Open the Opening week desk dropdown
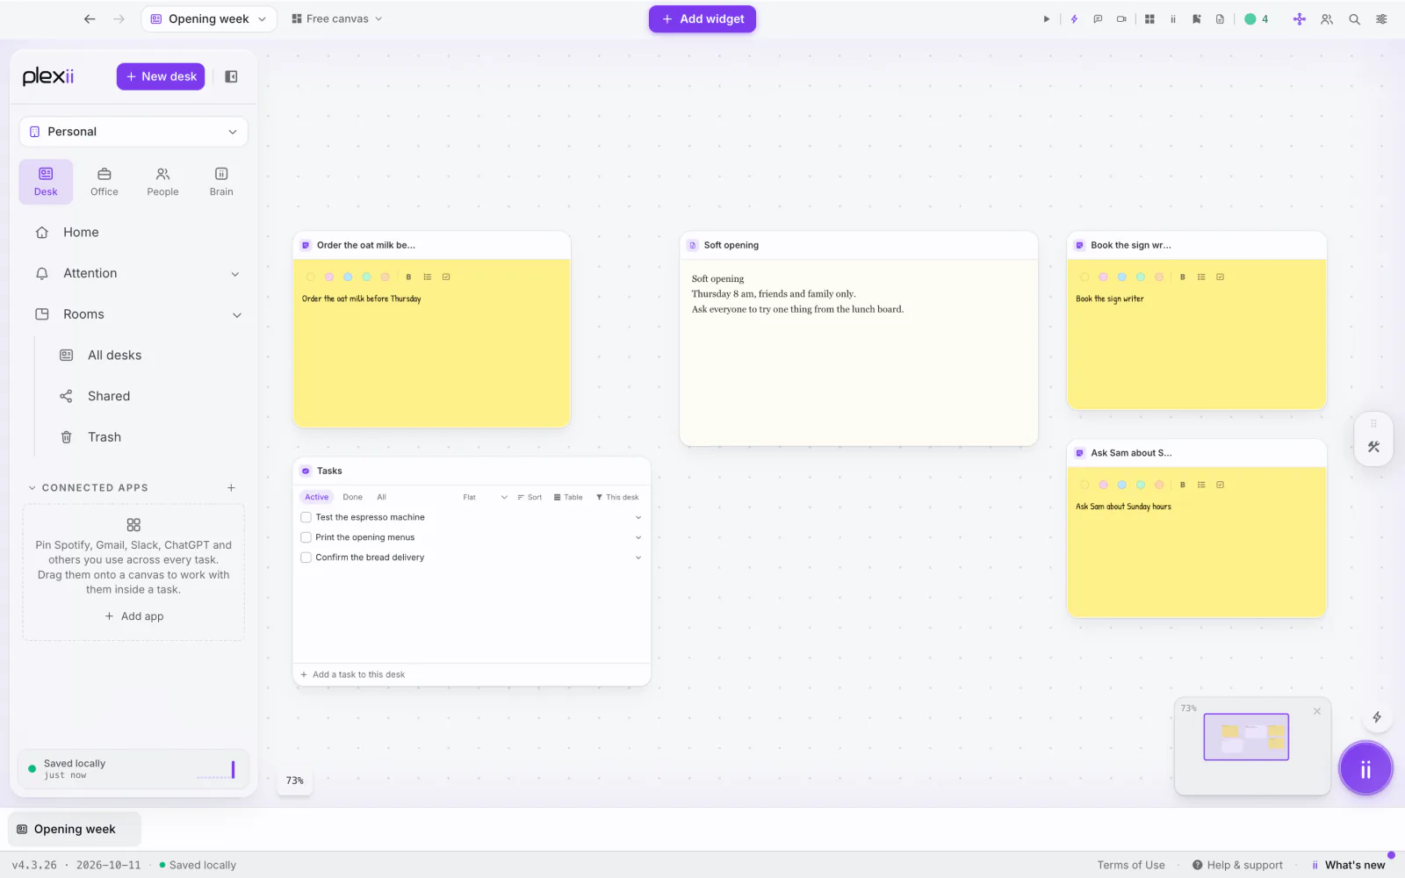Screen dimensions: 1405x878 click(x=209, y=18)
